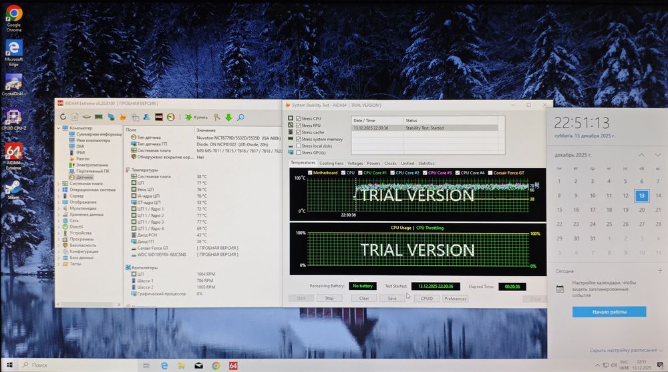Switch to Powers tab
Image resolution: width=668 pixels, height=372 pixels.
click(x=373, y=163)
